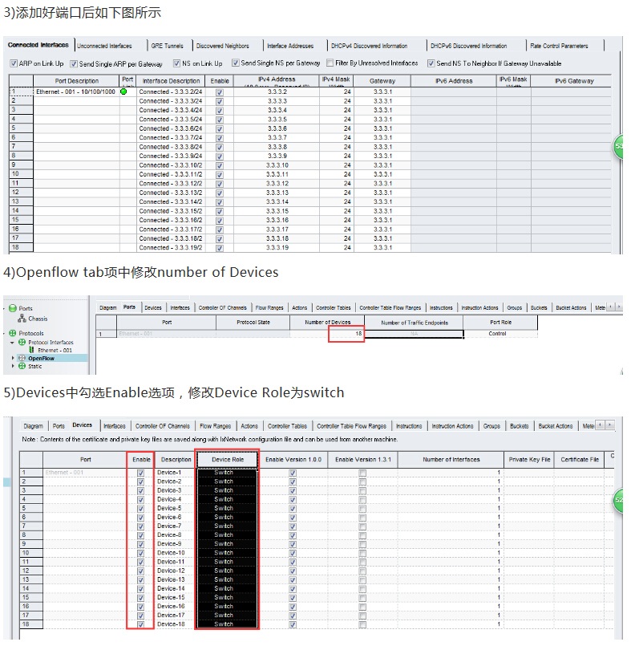
Task: Select row header 18 in the interfaces table
Action: tap(21, 247)
